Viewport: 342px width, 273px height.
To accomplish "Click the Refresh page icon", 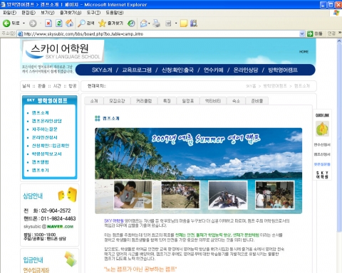I will (x=59, y=23).
